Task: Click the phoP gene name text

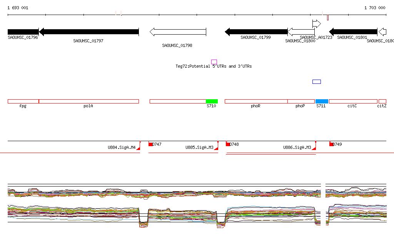Action: point(300,106)
